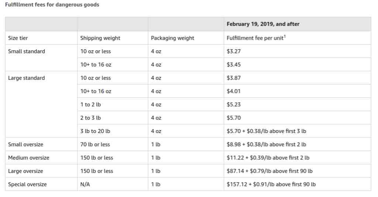The height and width of the screenshot is (197, 378).
Task: Click the "$157.12 + $0.91/lb" fee cell
Action: (x=271, y=184)
